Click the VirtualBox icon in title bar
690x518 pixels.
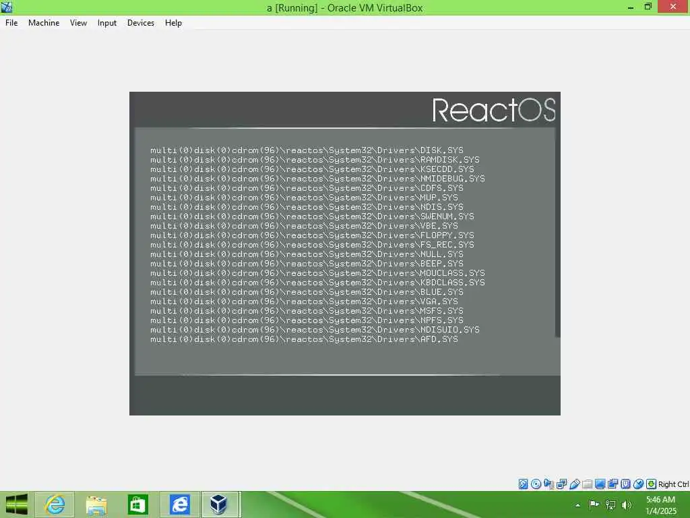7,7
